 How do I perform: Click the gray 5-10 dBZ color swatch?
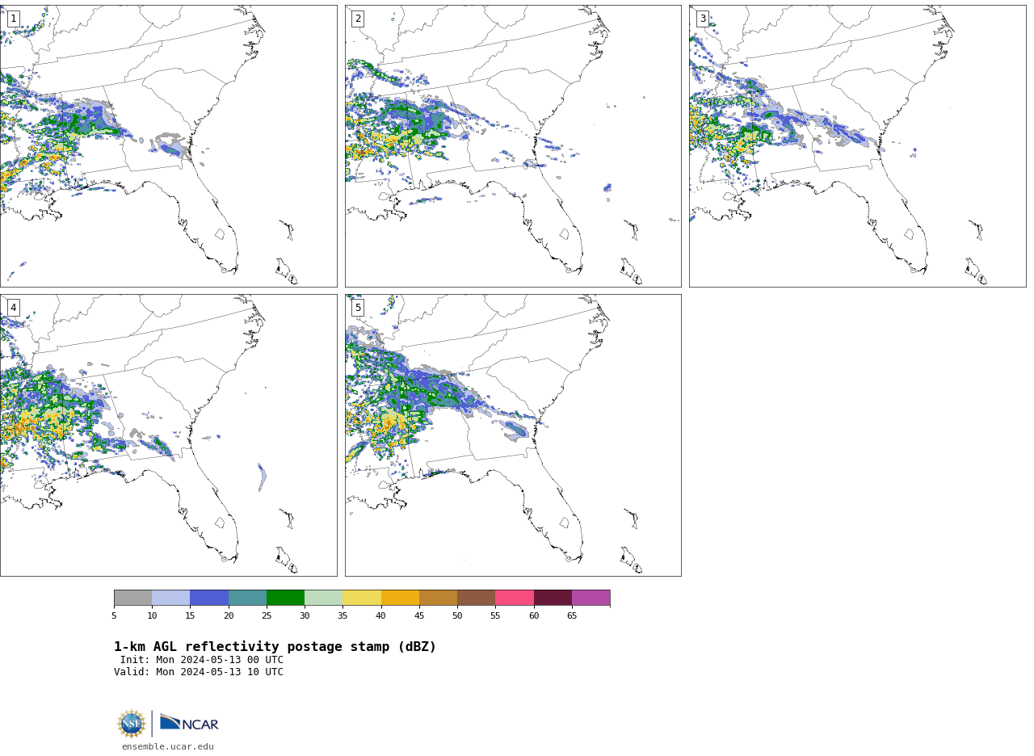click(x=132, y=598)
